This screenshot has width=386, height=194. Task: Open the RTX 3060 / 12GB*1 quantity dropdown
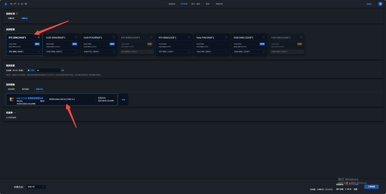[174, 52]
